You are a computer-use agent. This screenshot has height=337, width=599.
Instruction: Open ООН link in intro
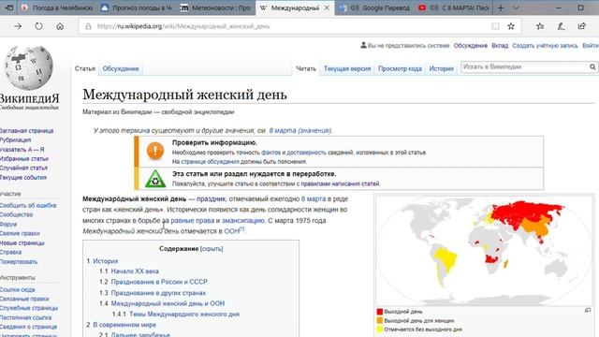point(231,231)
